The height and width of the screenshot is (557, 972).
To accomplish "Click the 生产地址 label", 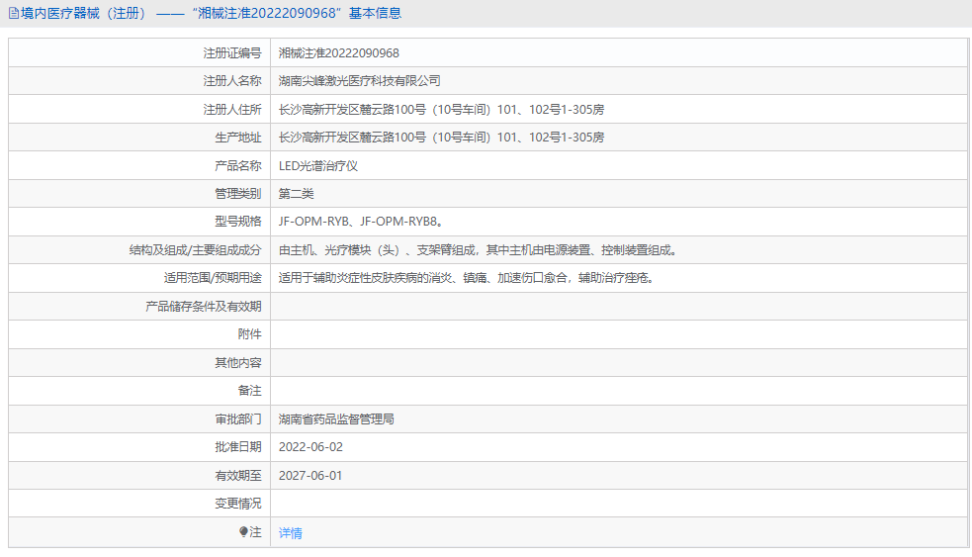I will click(x=238, y=138).
